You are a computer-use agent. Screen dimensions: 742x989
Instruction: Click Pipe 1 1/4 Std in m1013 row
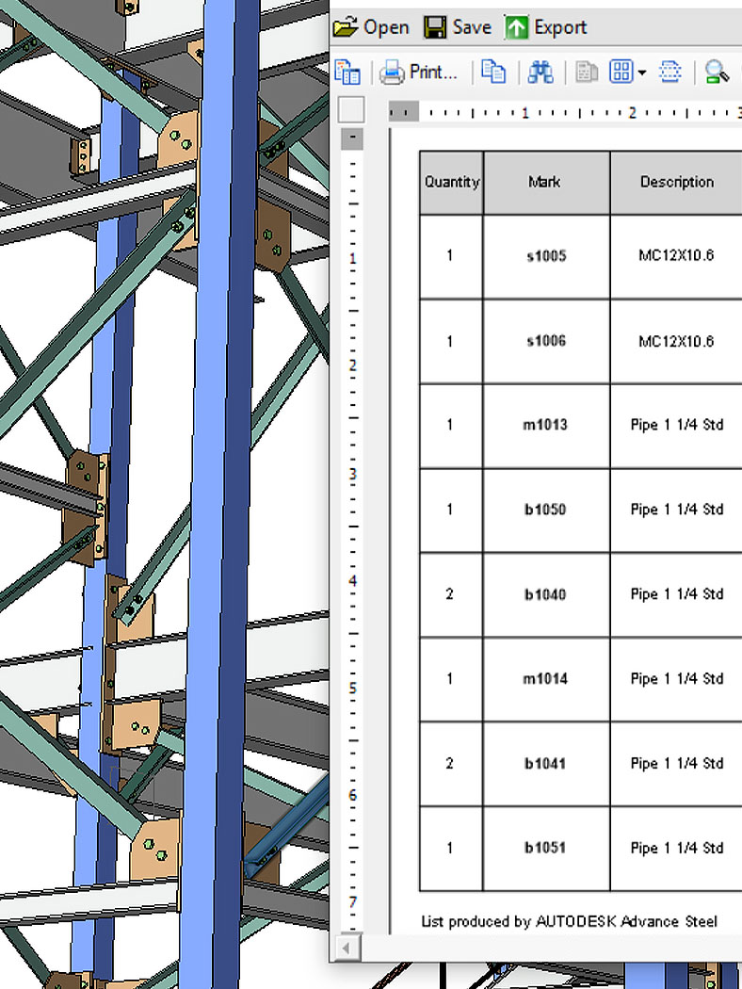pyautogui.click(x=676, y=425)
